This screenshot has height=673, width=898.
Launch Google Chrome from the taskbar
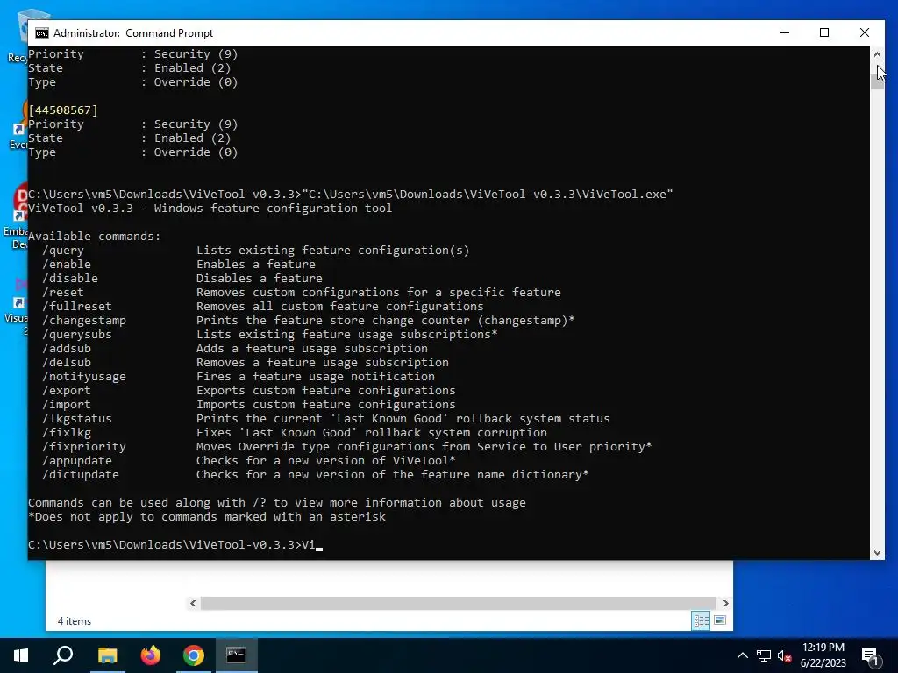click(x=194, y=655)
